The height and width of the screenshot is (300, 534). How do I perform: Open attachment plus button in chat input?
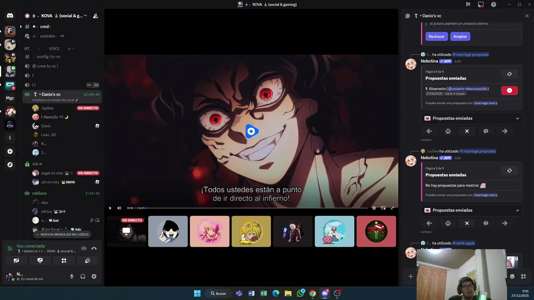(x=411, y=276)
